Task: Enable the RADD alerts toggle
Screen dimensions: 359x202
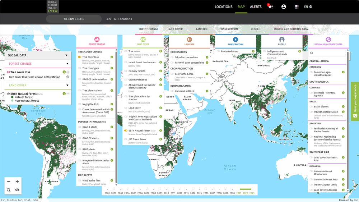Action: click(x=80, y=149)
